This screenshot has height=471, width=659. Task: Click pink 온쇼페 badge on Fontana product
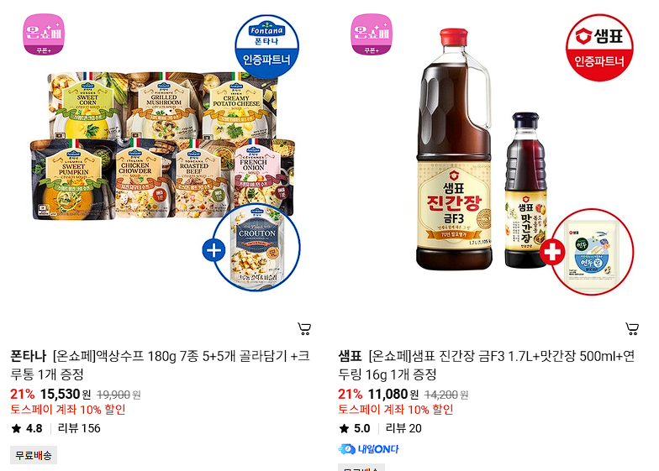point(44,34)
